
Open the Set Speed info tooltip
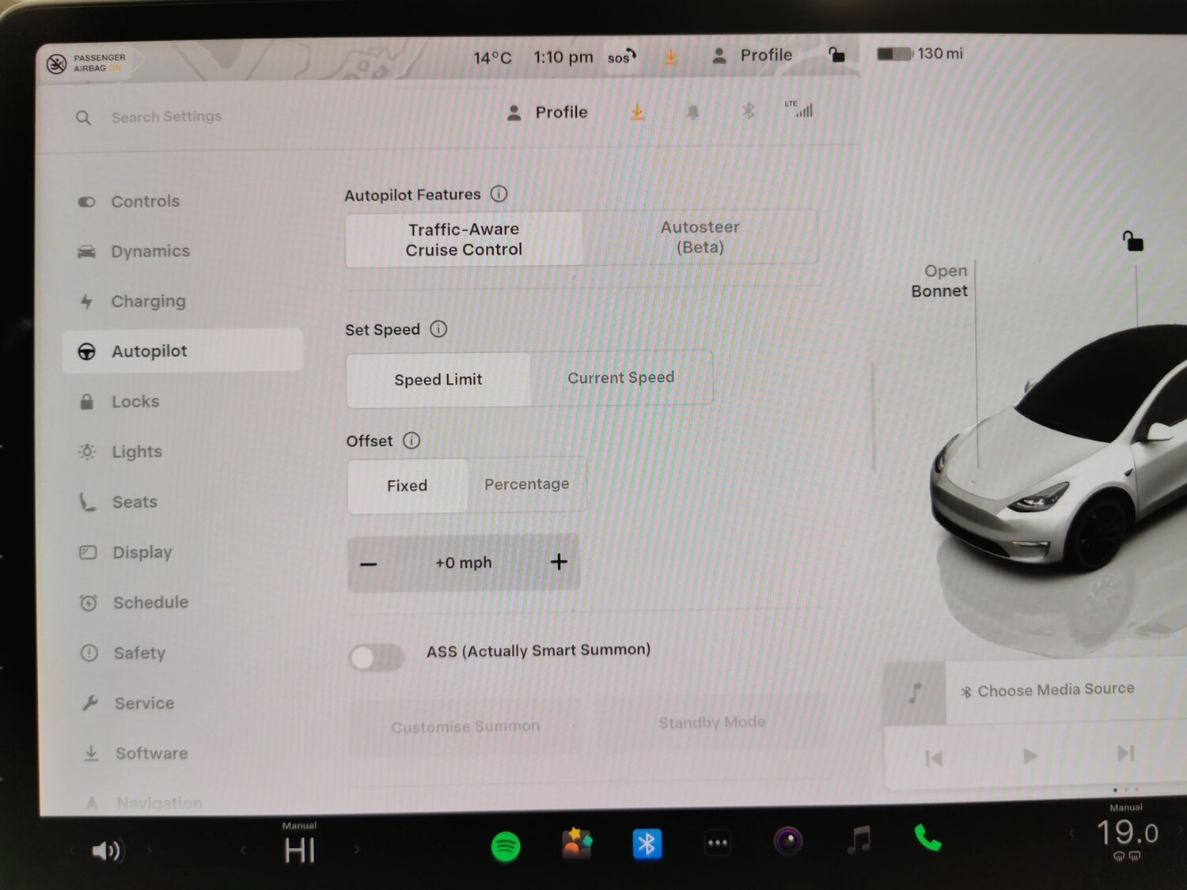pos(438,329)
